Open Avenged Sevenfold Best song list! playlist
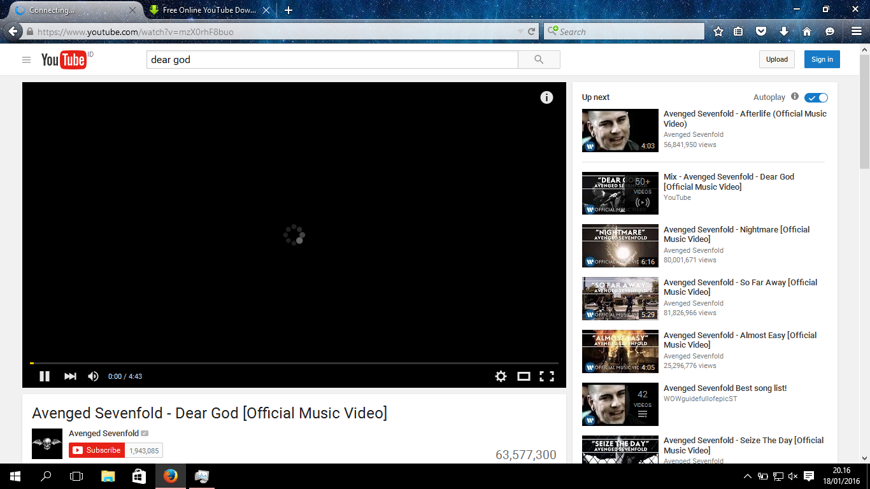 [725, 388]
